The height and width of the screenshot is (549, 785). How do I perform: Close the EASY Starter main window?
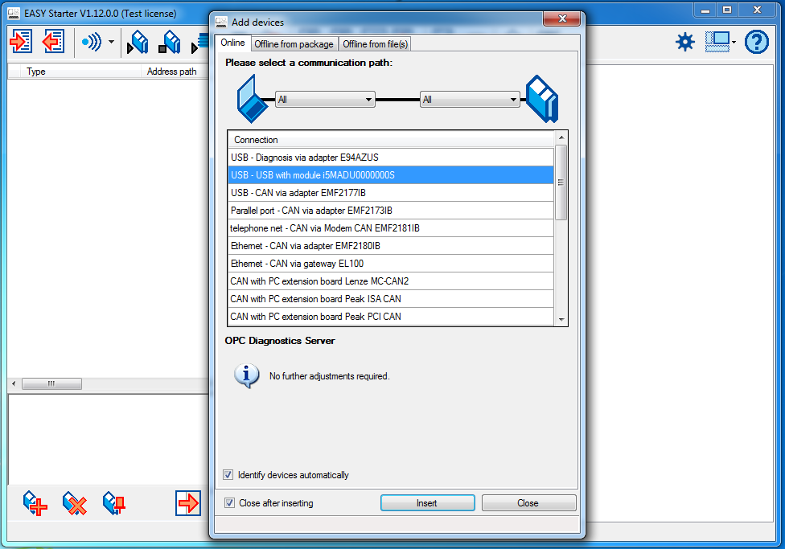point(757,10)
